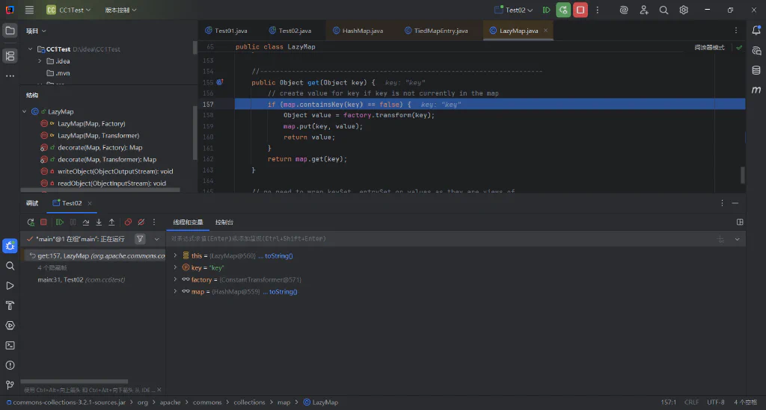Open the Terminal tool window icon
This screenshot has width=766, height=410.
pyautogui.click(x=10, y=346)
